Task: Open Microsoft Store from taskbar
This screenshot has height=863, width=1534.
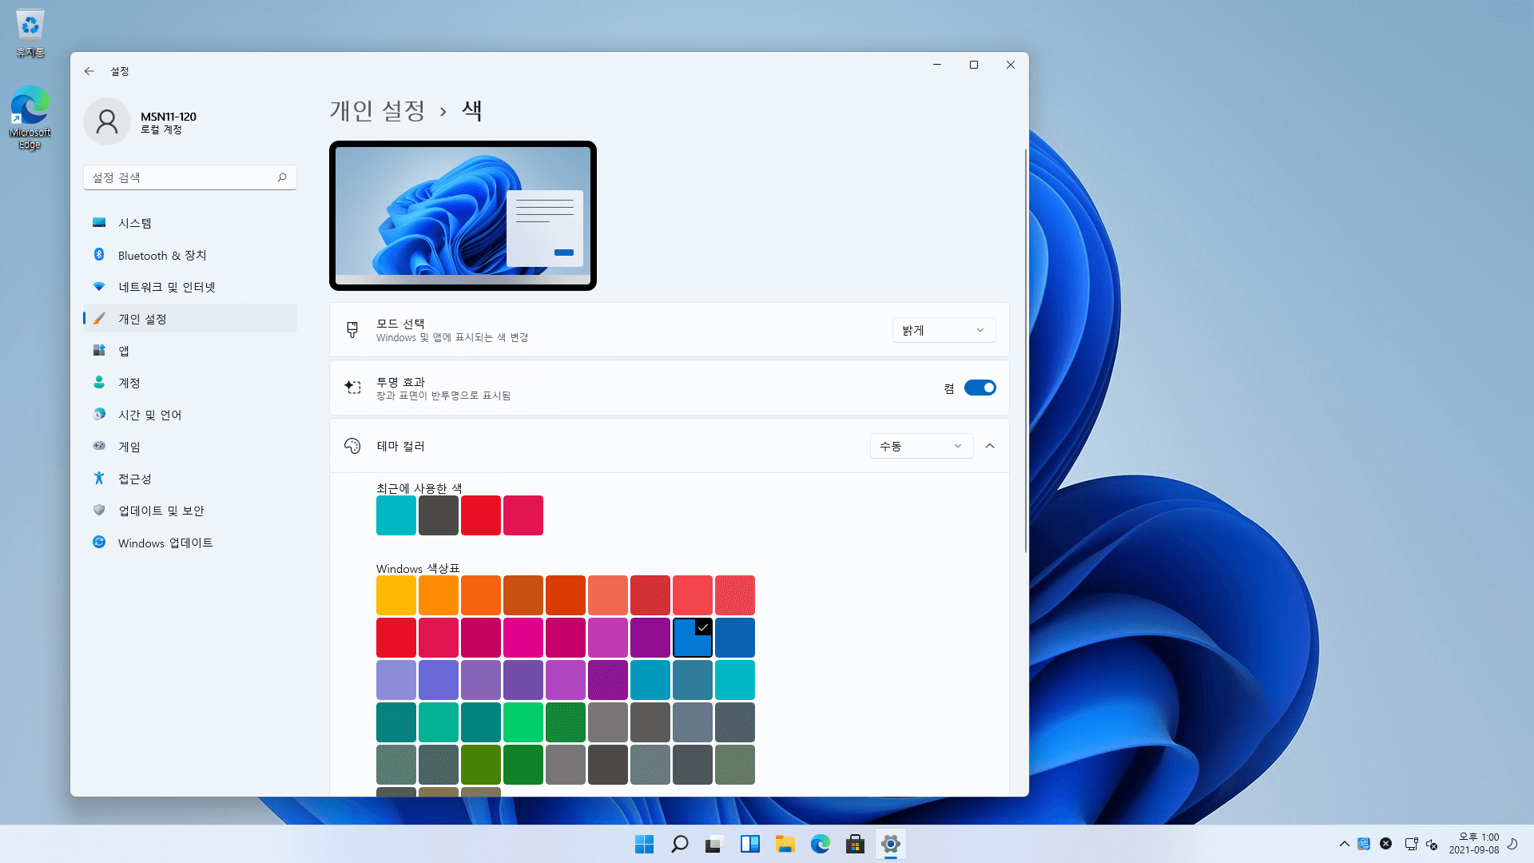Action: [856, 844]
